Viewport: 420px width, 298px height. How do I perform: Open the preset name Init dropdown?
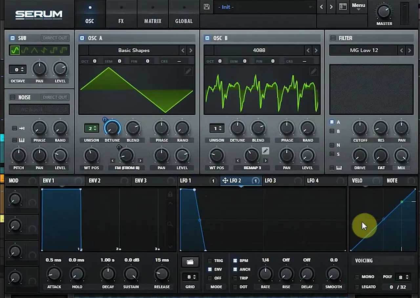pos(264,7)
